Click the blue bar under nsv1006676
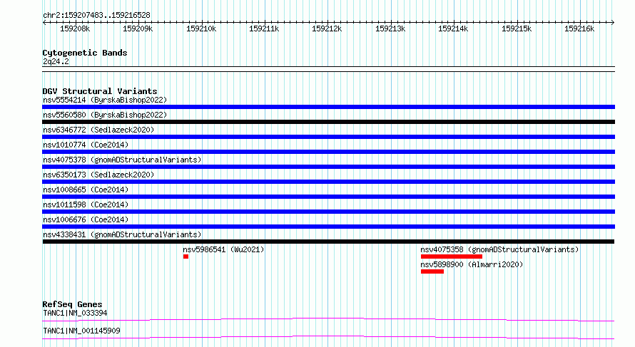635x347 pixels. click(328, 227)
